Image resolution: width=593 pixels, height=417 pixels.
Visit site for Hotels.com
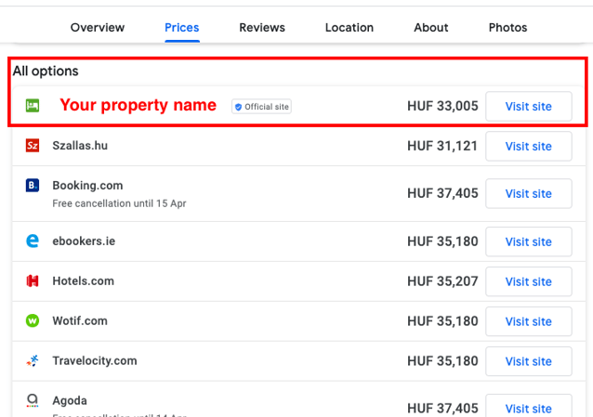pos(529,281)
